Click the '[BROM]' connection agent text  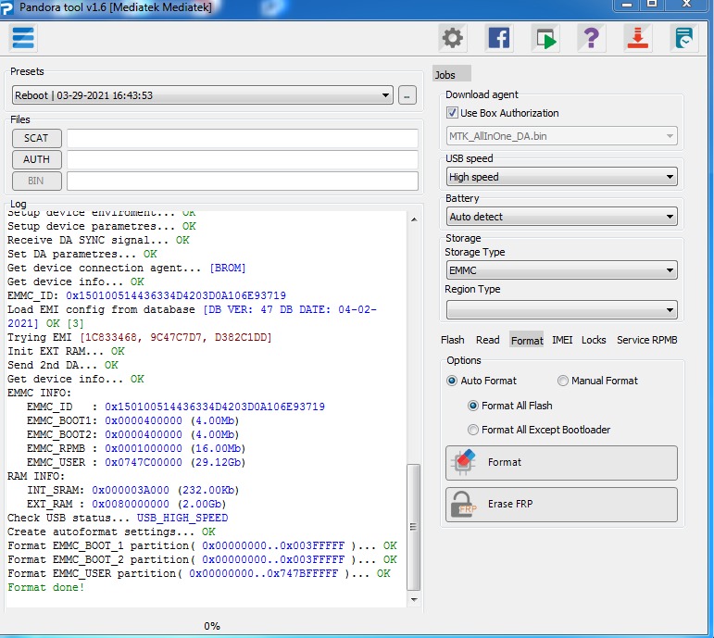pyautogui.click(x=227, y=268)
